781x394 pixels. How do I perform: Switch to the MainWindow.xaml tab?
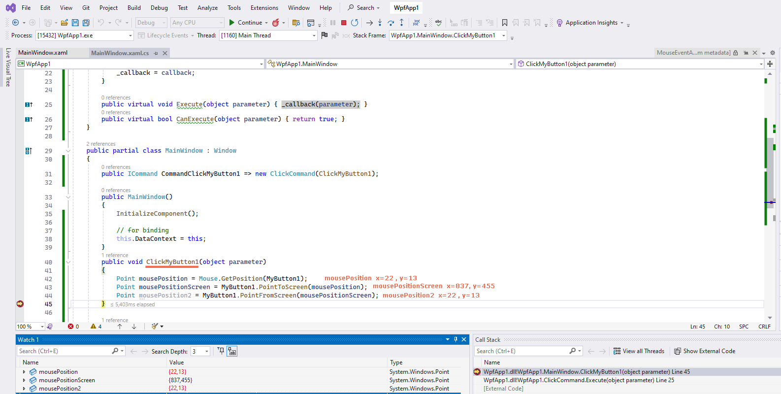coord(43,53)
